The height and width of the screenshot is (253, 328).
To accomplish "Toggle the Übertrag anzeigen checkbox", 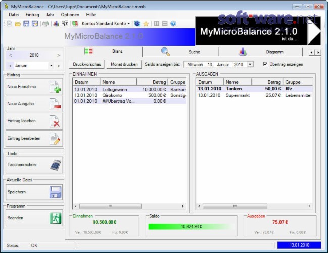I will point(265,64).
